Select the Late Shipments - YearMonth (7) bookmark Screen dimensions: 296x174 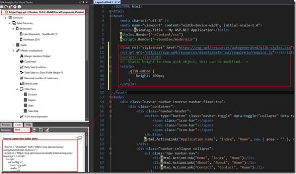[x=40, y=34]
